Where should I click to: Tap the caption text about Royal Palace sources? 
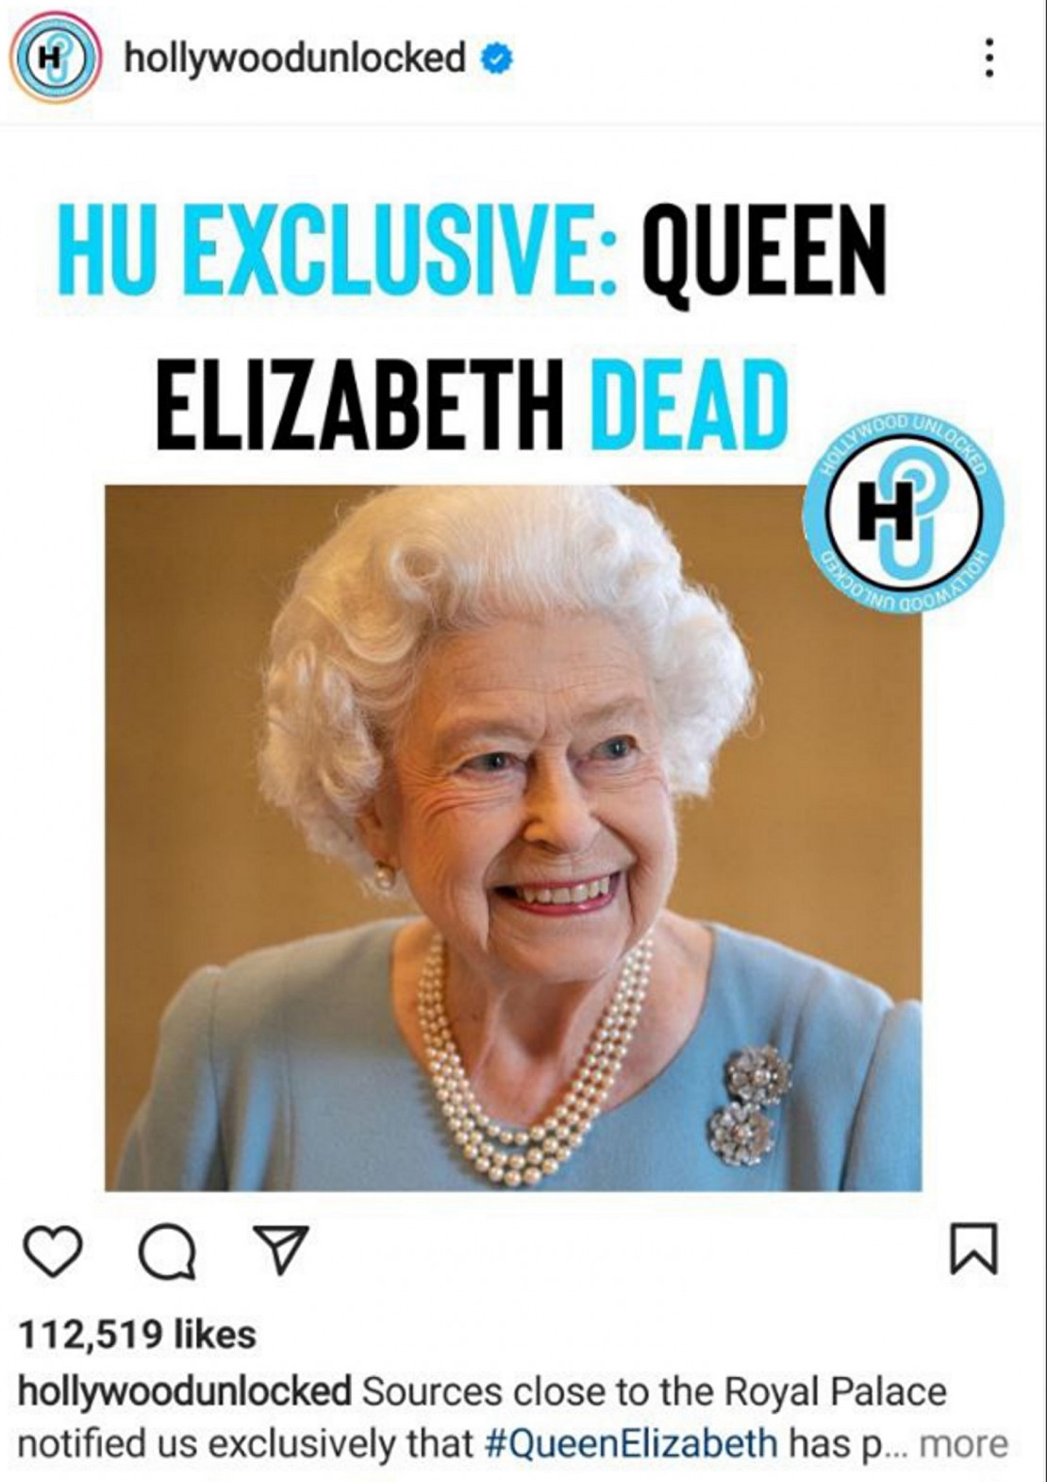pos(513,1418)
